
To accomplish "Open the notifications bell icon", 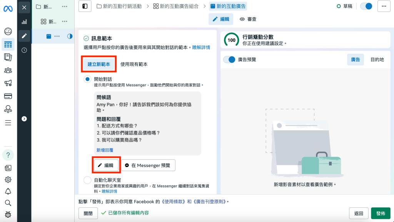I will 8,192.
